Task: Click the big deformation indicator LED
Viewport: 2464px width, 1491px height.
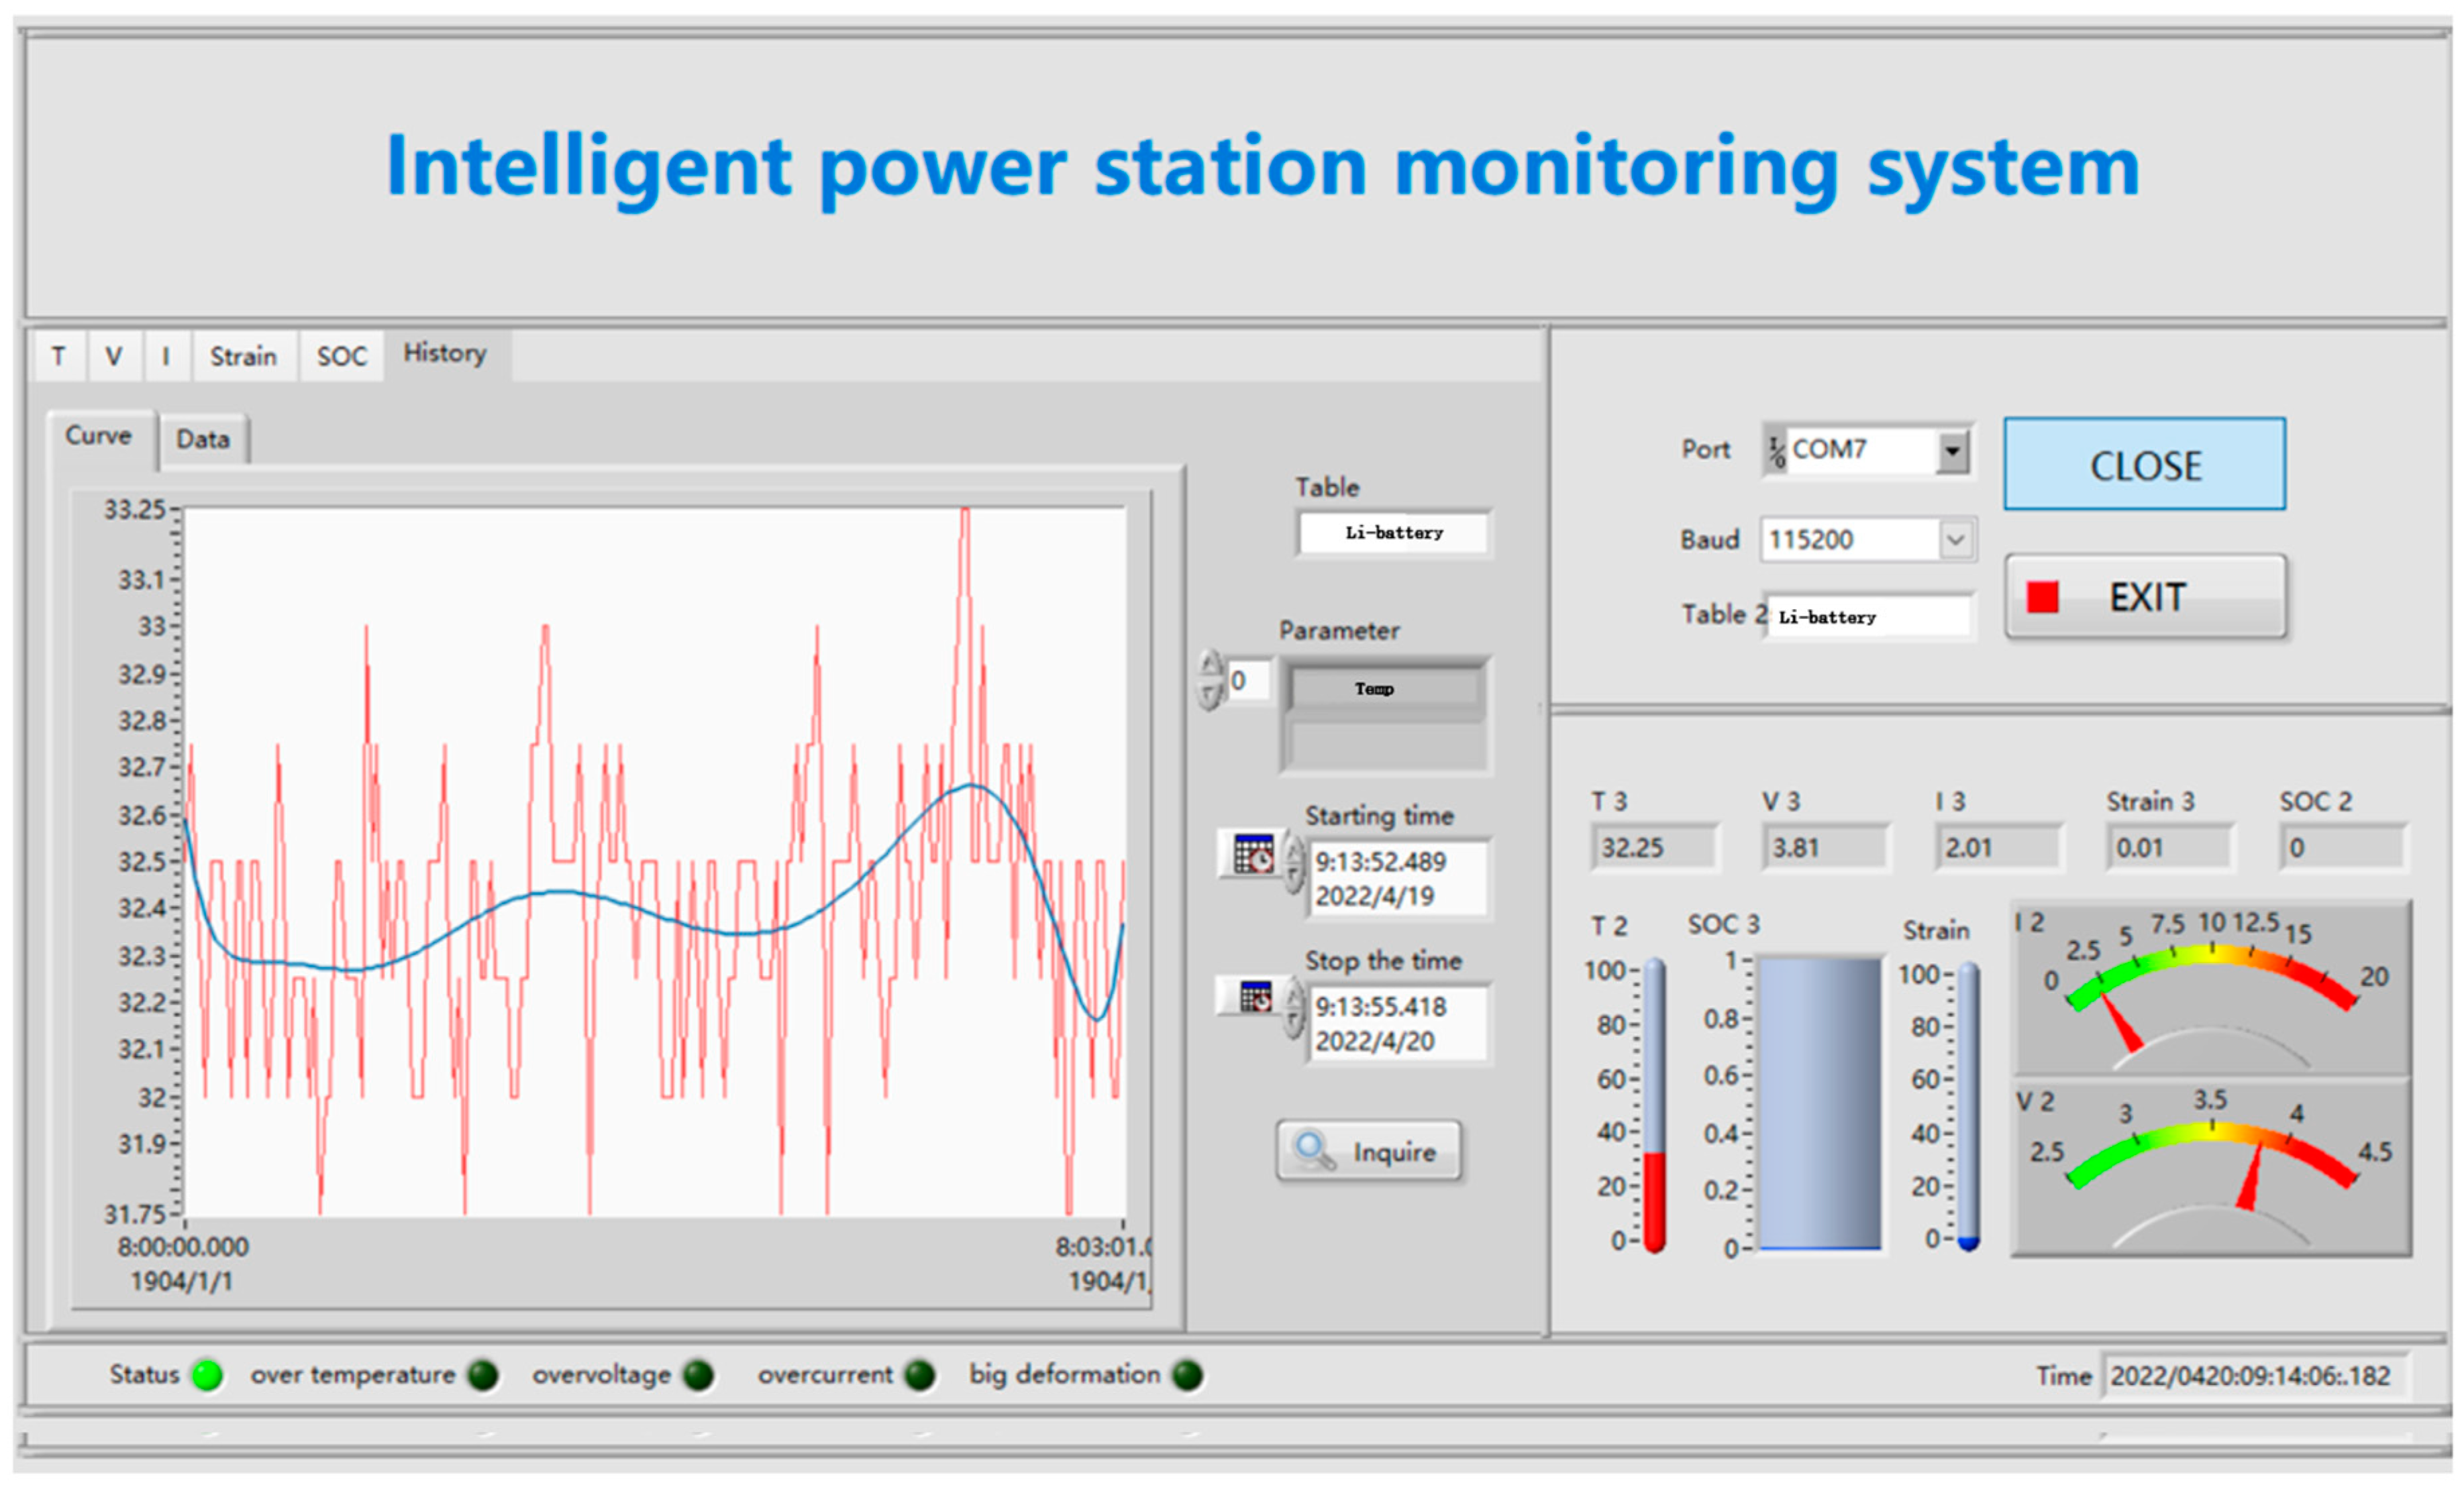Action: click(1187, 1375)
